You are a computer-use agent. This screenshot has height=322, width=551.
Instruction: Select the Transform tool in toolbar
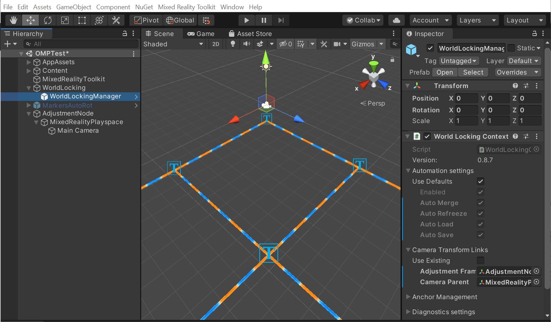[99, 20]
